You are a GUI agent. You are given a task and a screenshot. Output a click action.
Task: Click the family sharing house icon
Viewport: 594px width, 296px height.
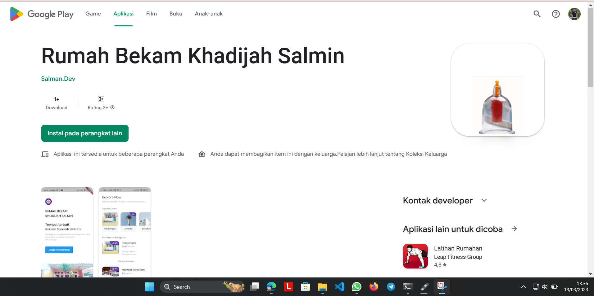(x=202, y=154)
